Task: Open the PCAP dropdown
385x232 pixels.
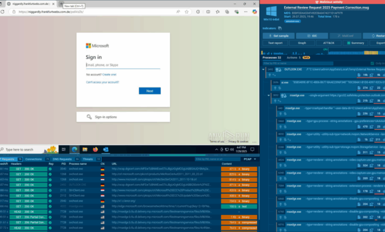Action: (250, 159)
